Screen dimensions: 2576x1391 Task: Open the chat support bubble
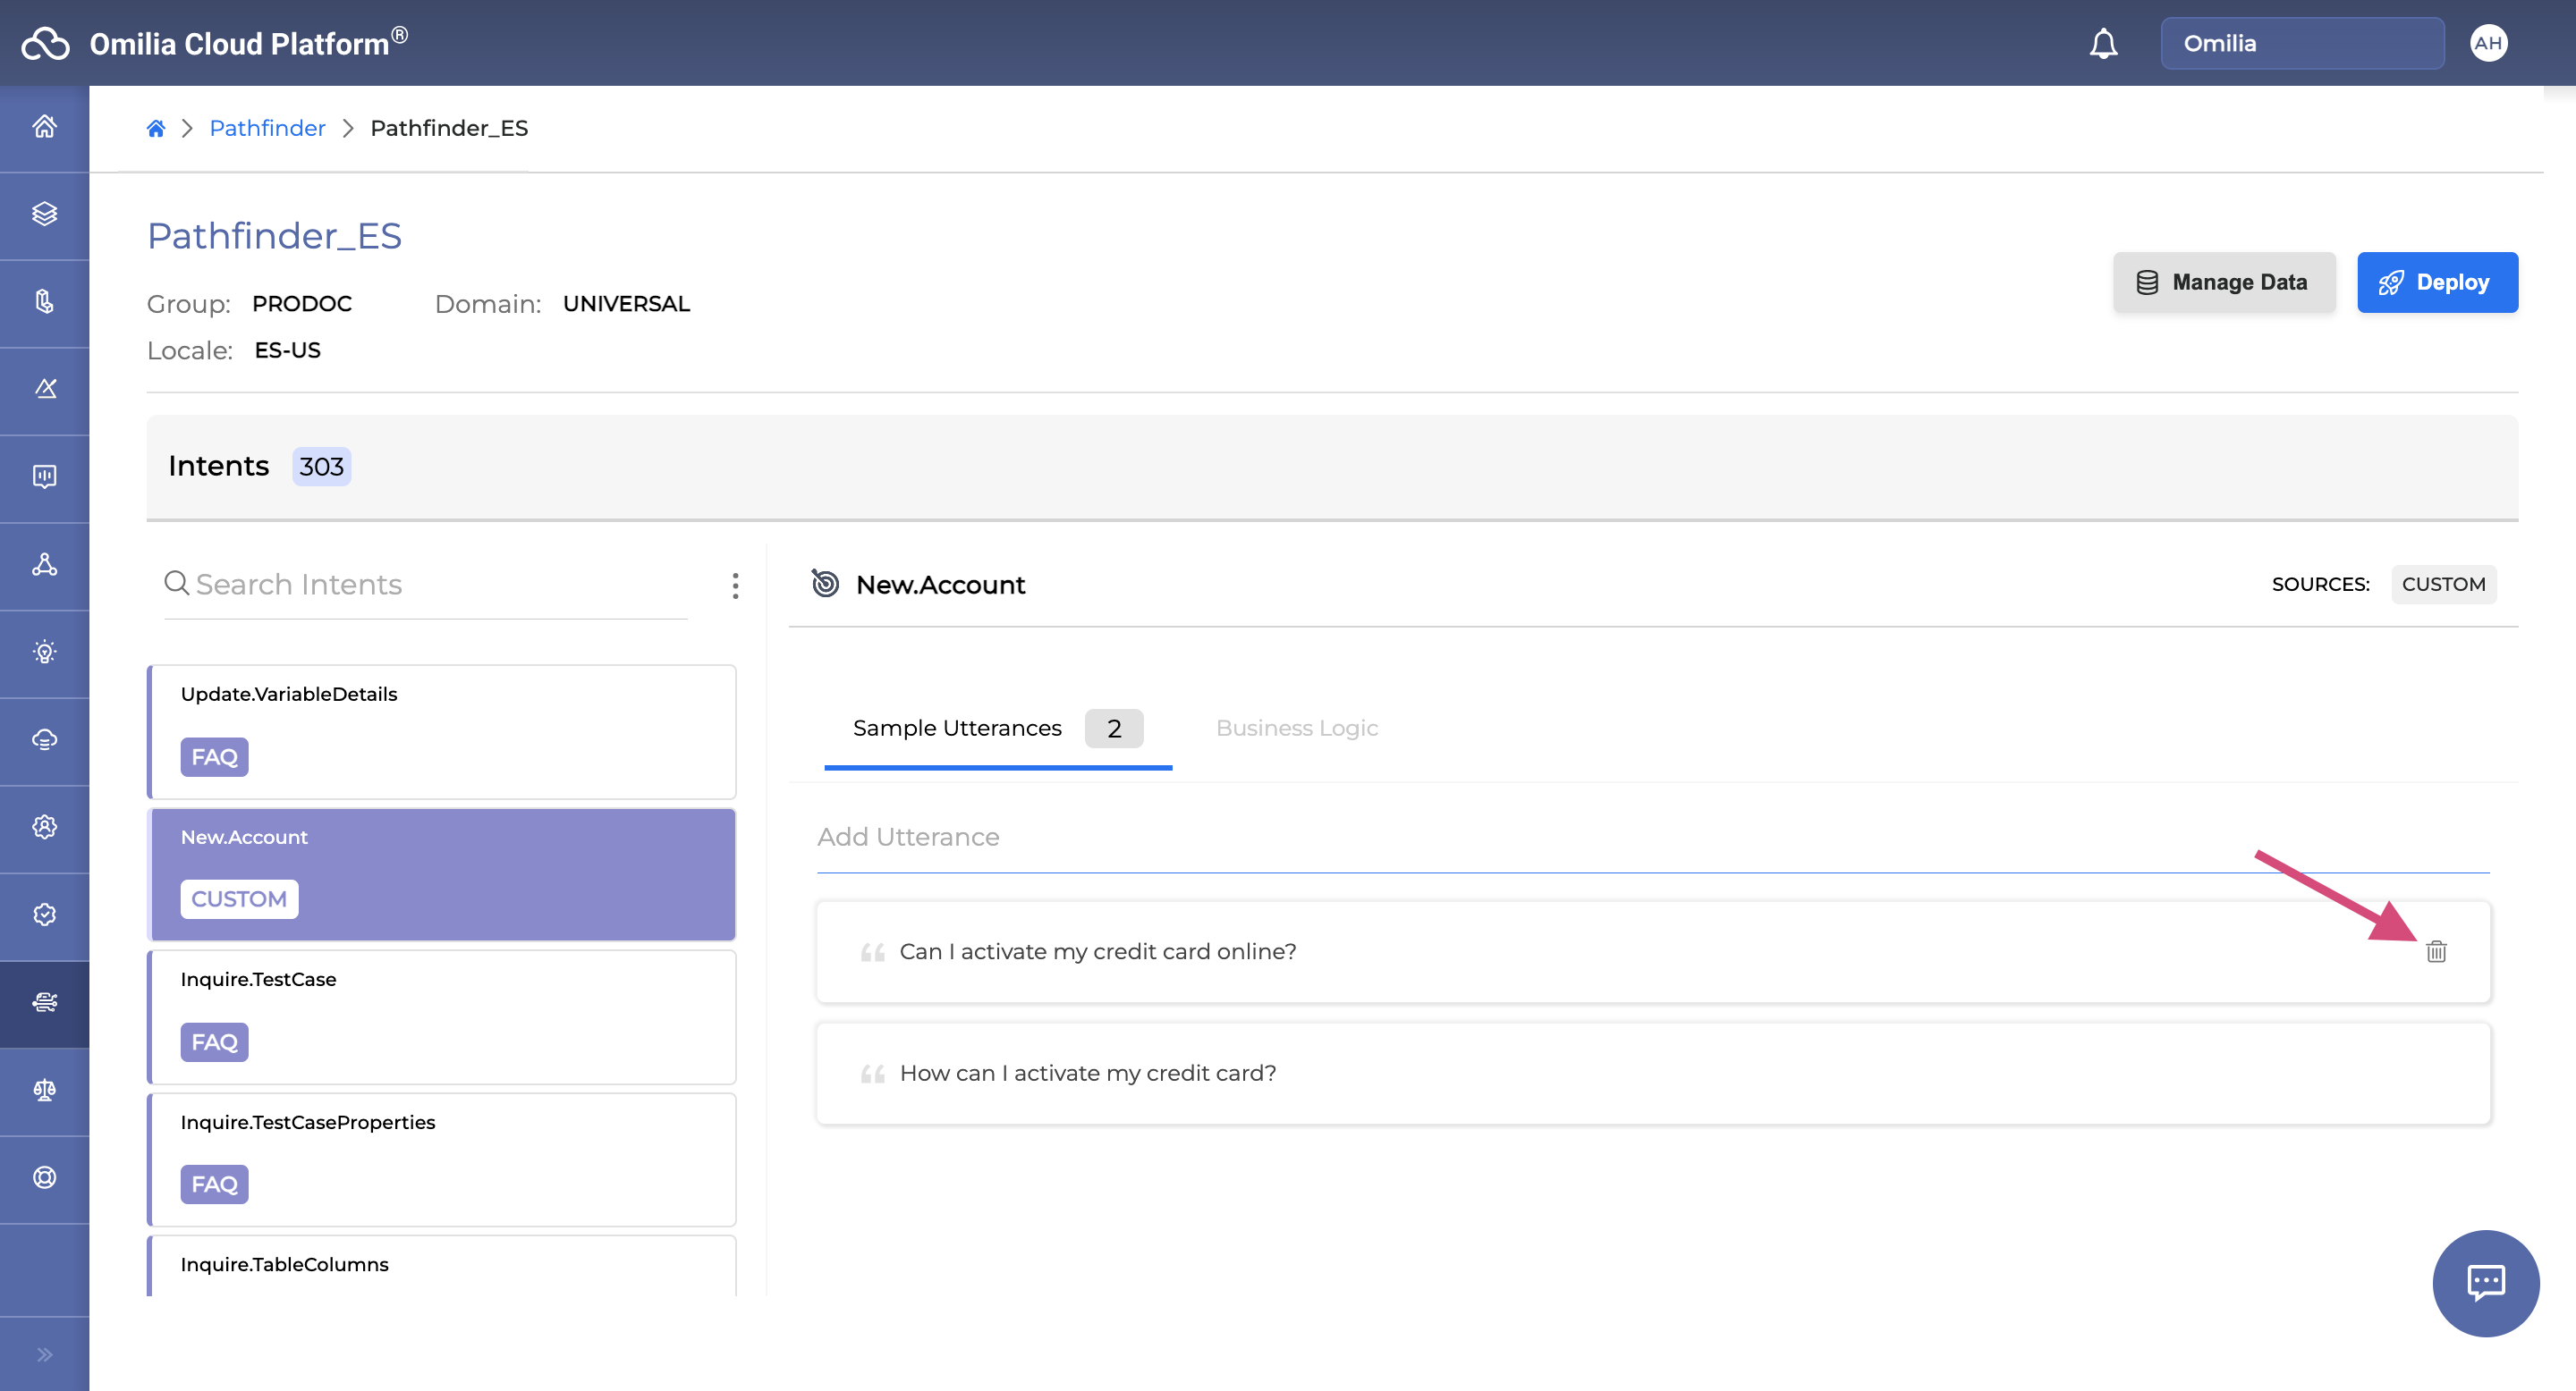[x=2485, y=1282]
